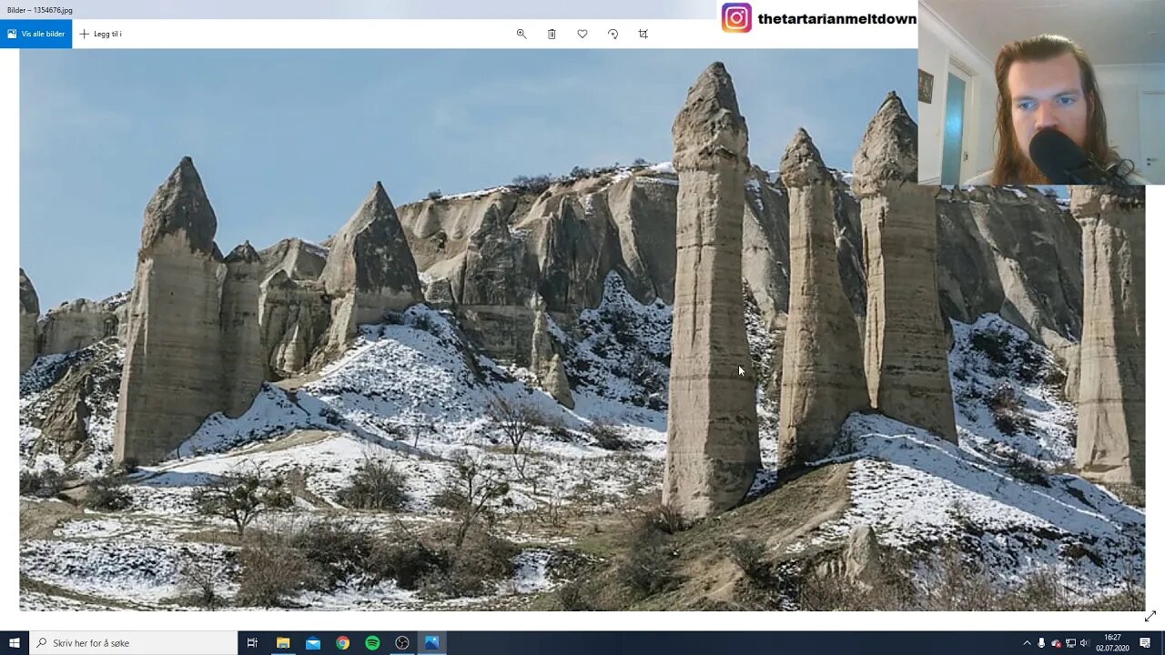Rotate the photo
Viewport: 1165px width, 655px height.
[x=613, y=34]
